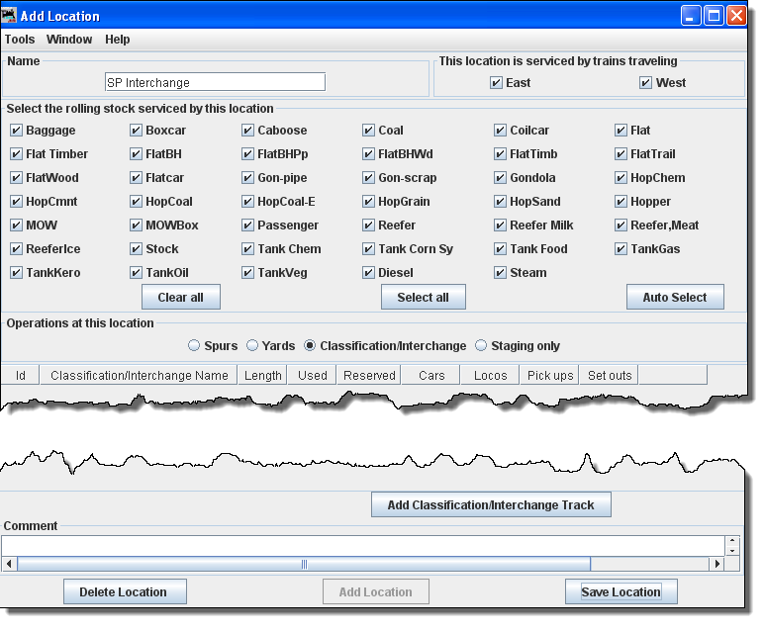Toggle the Boxcar rolling stock checkbox
The image size is (764, 633).
[x=137, y=131]
